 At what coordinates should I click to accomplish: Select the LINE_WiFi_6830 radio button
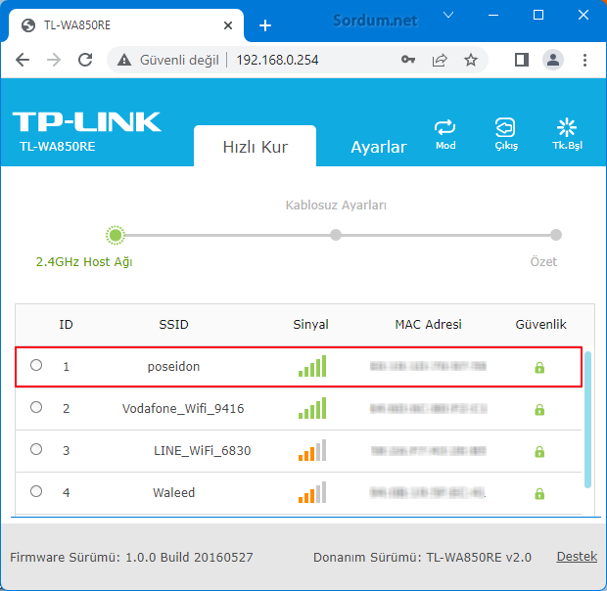coord(36,449)
